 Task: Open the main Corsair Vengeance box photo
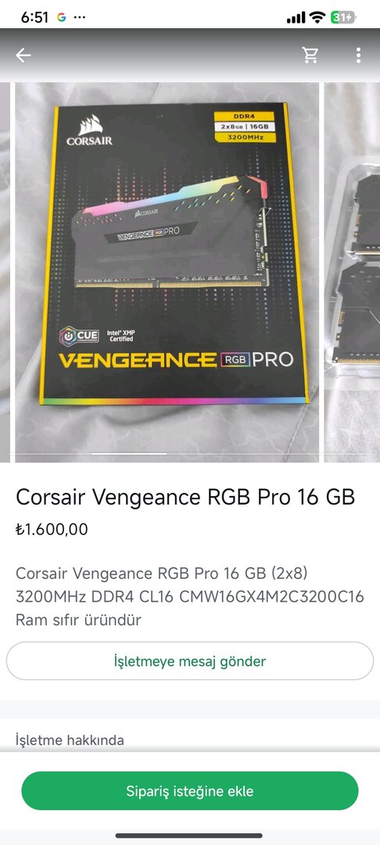(x=167, y=272)
